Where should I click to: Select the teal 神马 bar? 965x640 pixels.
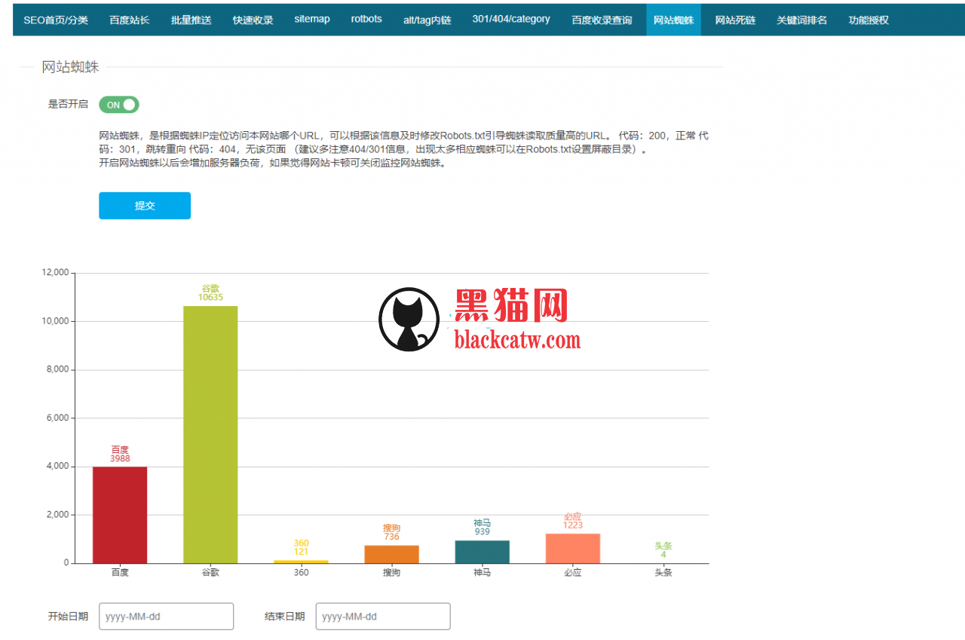tap(482, 552)
